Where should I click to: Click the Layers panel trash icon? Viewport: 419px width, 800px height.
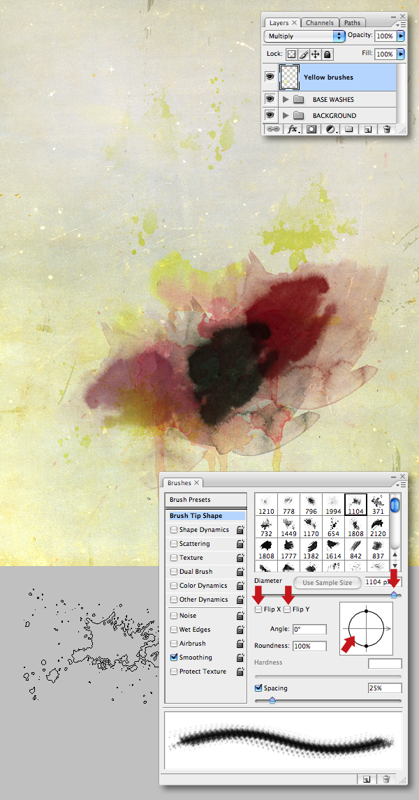tap(388, 129)
